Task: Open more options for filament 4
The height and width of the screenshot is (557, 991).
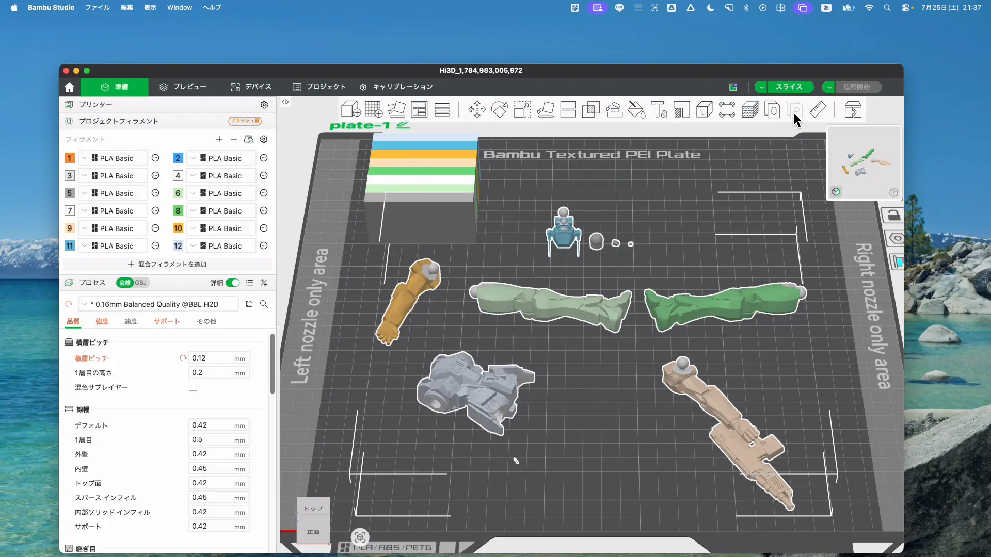Action: 264,175
